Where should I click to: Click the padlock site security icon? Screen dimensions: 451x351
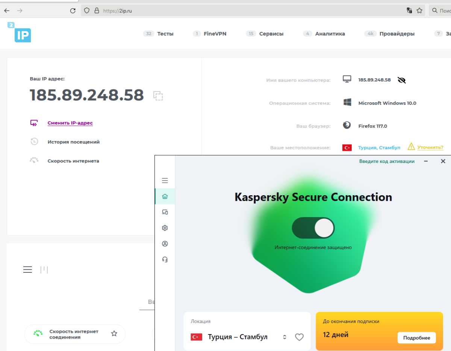(x=97, y=11)
